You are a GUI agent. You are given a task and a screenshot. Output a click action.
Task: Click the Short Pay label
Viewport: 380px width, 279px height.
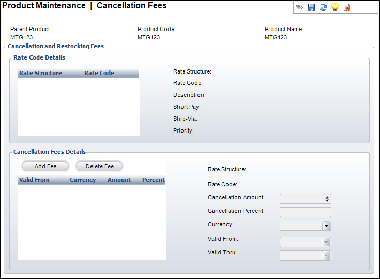tap(187, 107)
